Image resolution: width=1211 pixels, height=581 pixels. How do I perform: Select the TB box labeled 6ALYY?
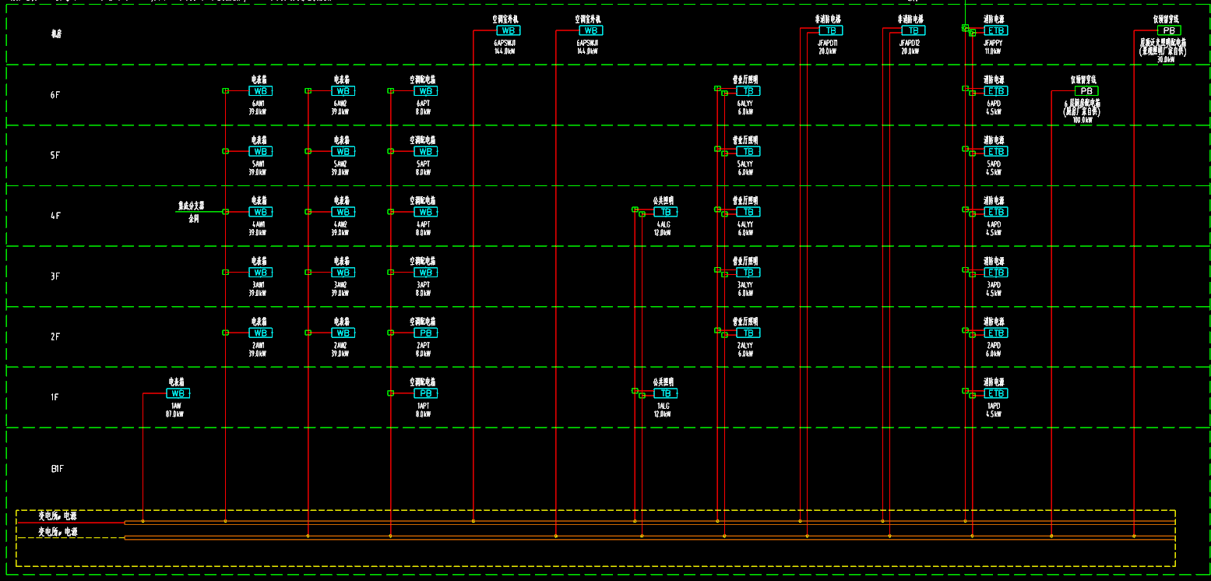[x=748, y=91]
